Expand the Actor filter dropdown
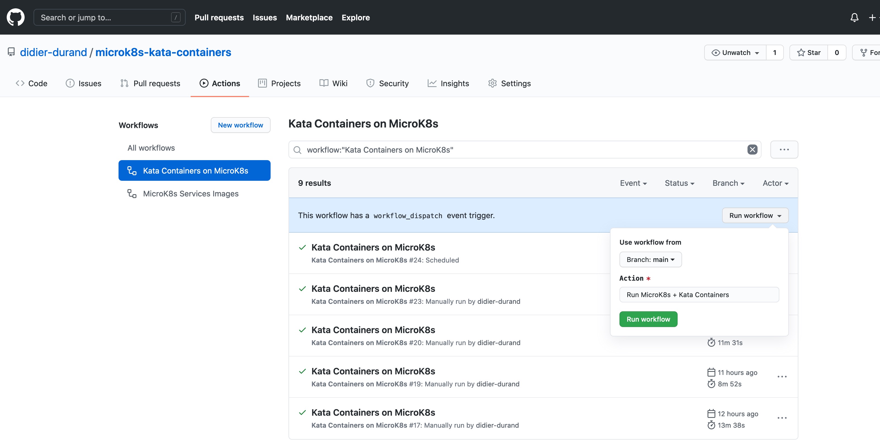Image resolution: width=880 pixels, height=443 pixels. 775,183
